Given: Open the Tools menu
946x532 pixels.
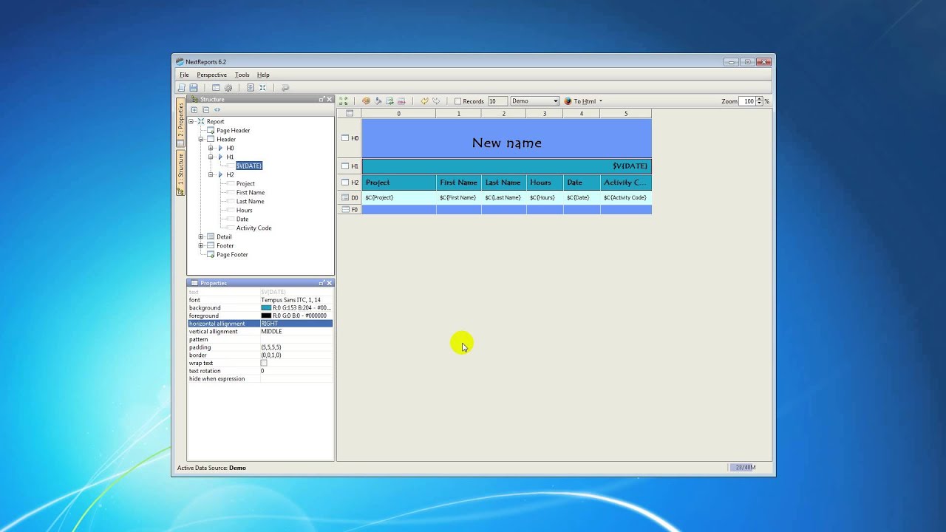Looking at the screenshot, I should coord(242,75).
